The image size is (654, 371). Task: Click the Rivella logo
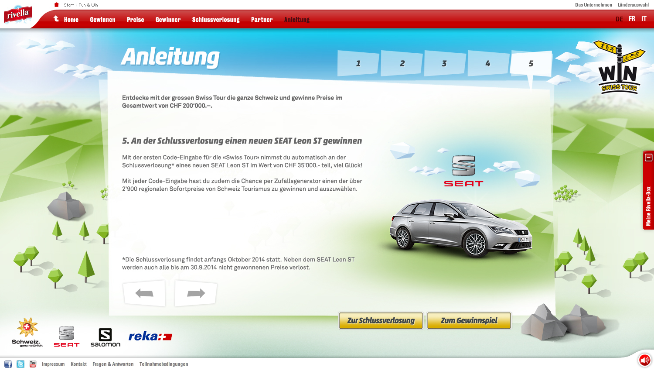coord(18,14)
